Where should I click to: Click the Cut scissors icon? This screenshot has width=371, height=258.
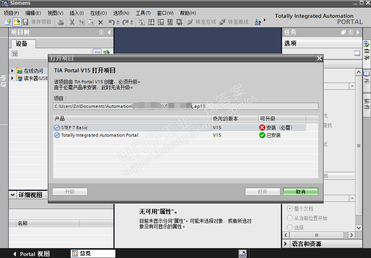point(72,22)
